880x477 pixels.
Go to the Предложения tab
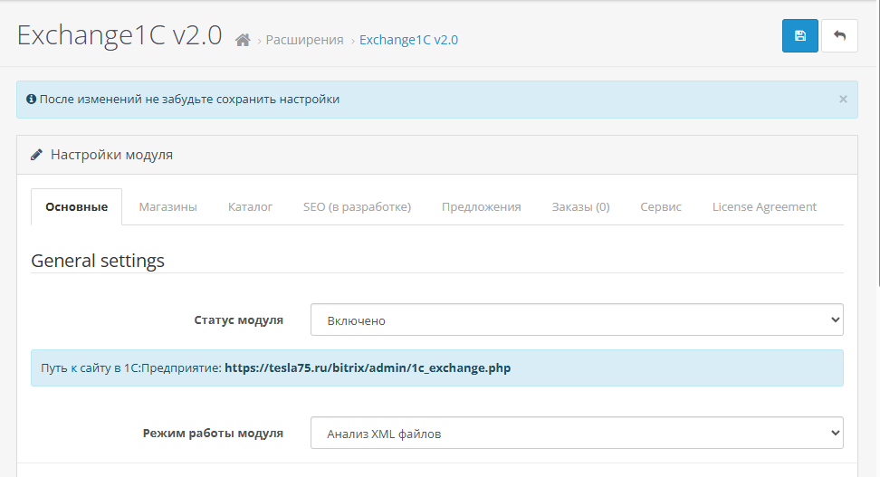coord(481,207)
